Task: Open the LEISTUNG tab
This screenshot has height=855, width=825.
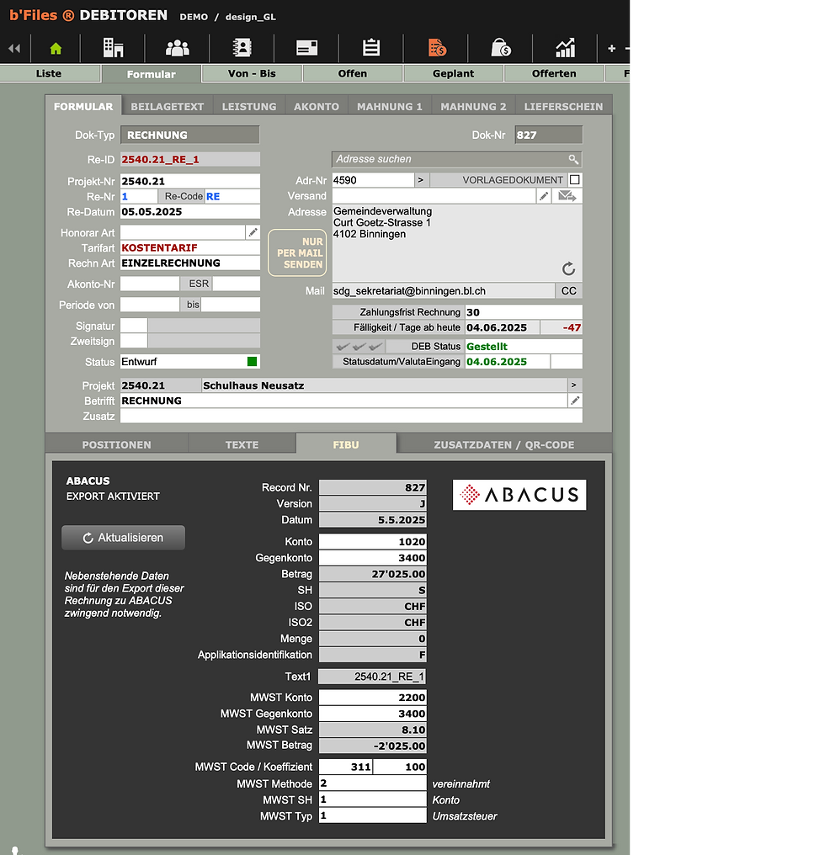Action: (249, 107)
